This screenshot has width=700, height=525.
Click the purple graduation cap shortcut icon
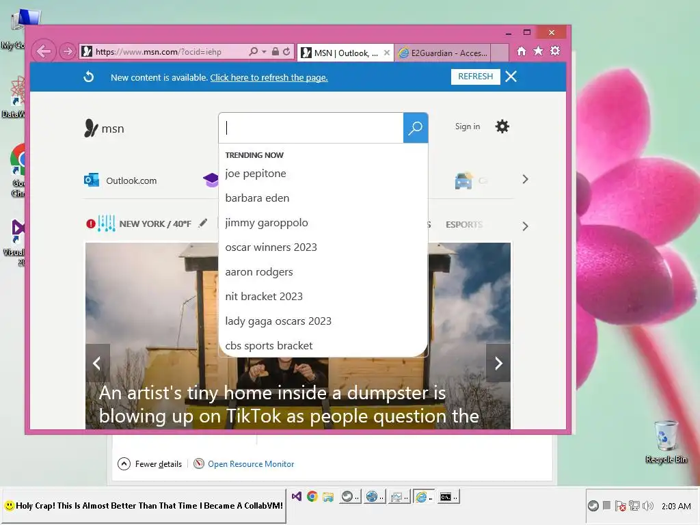coord(211,180)
